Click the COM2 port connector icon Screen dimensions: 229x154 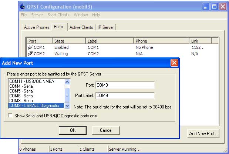coord(30,53)
